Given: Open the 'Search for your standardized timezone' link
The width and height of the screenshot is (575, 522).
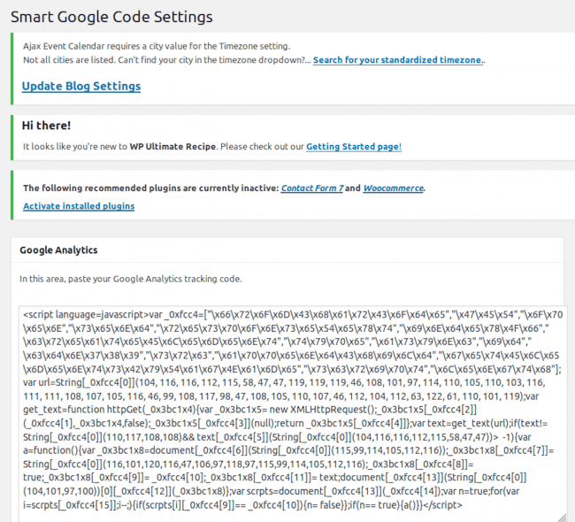Looking at the screenshot, I should tap(398, 60).
